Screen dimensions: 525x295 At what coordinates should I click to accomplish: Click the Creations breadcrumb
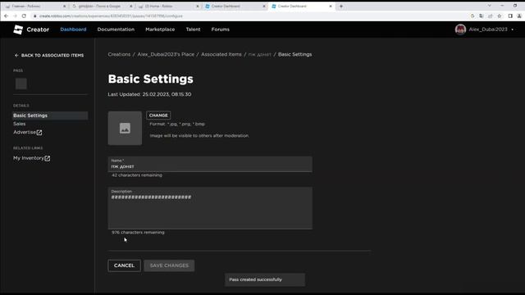(x=119, y=54)
